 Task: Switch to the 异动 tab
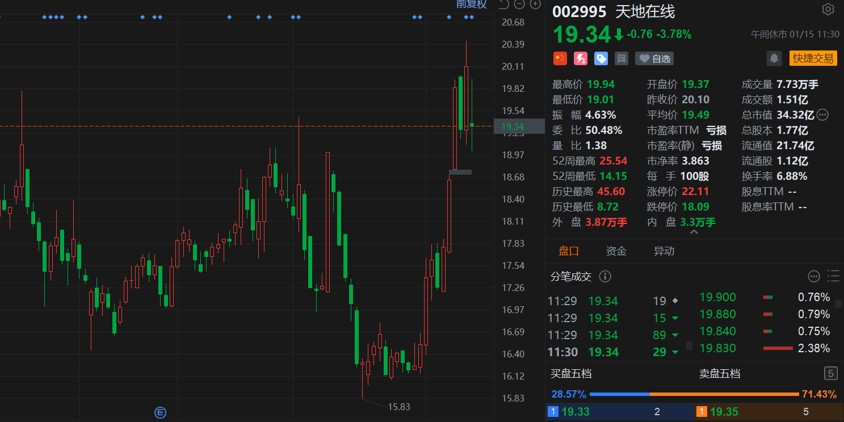664,251
